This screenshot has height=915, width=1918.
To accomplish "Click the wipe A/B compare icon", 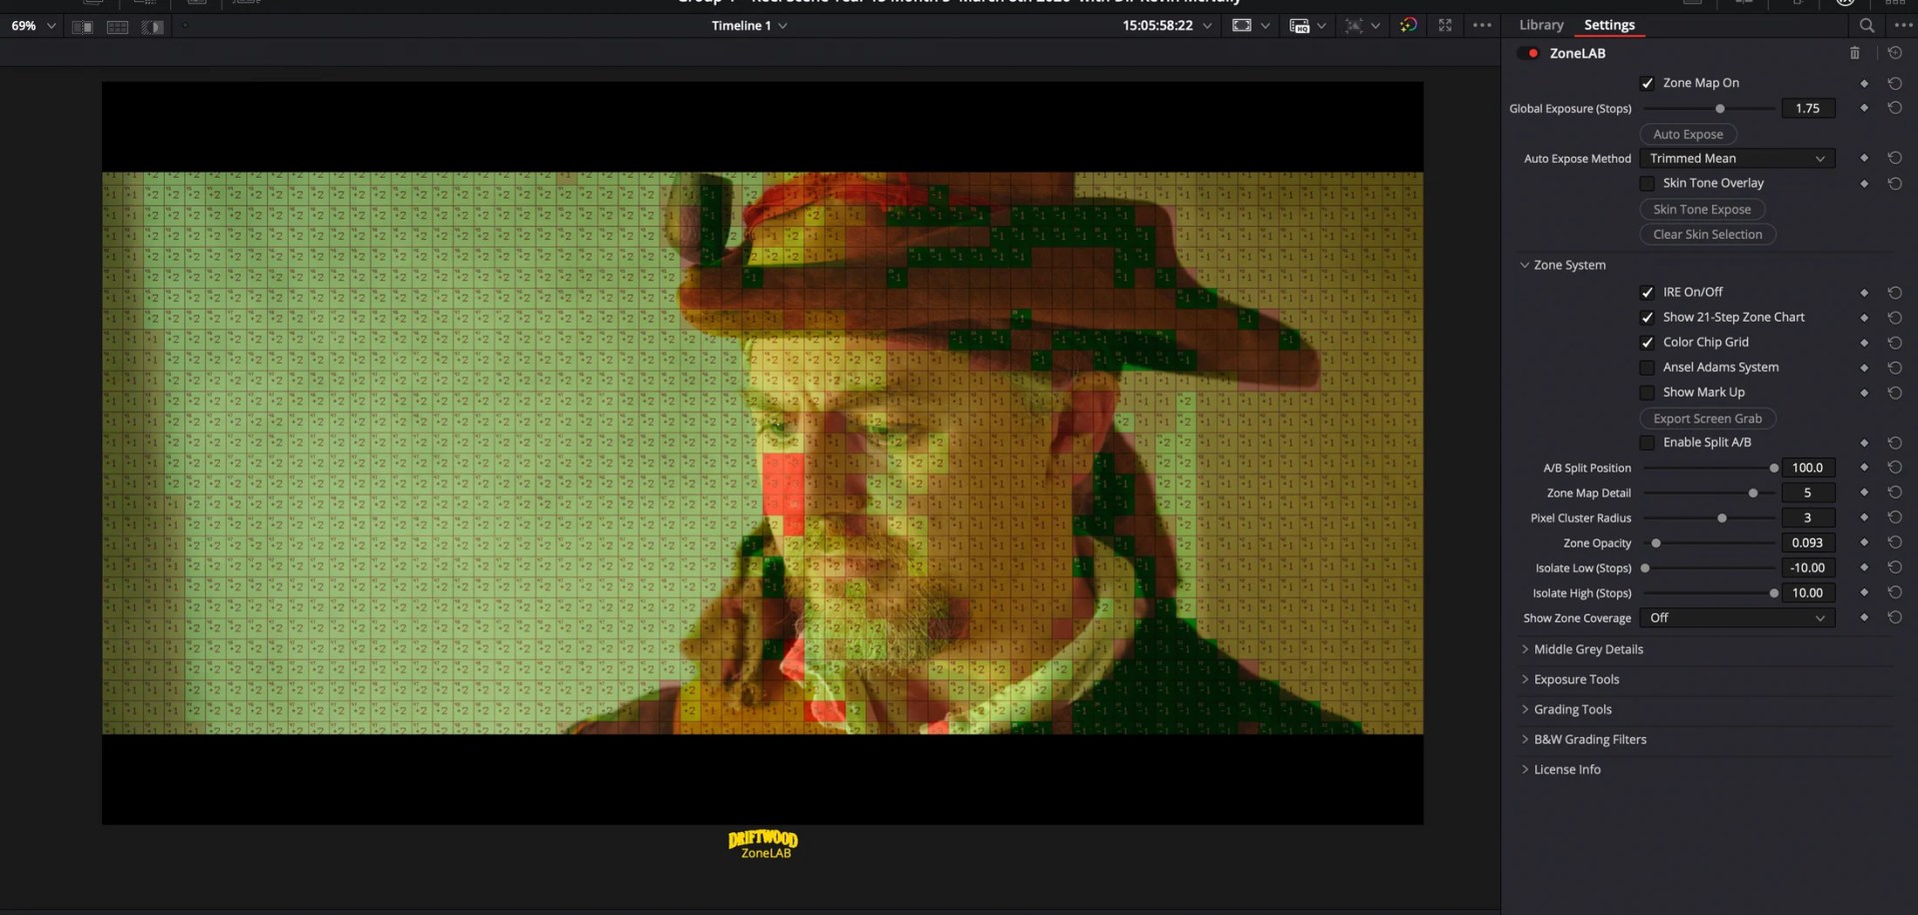I will tap(153, 27).
